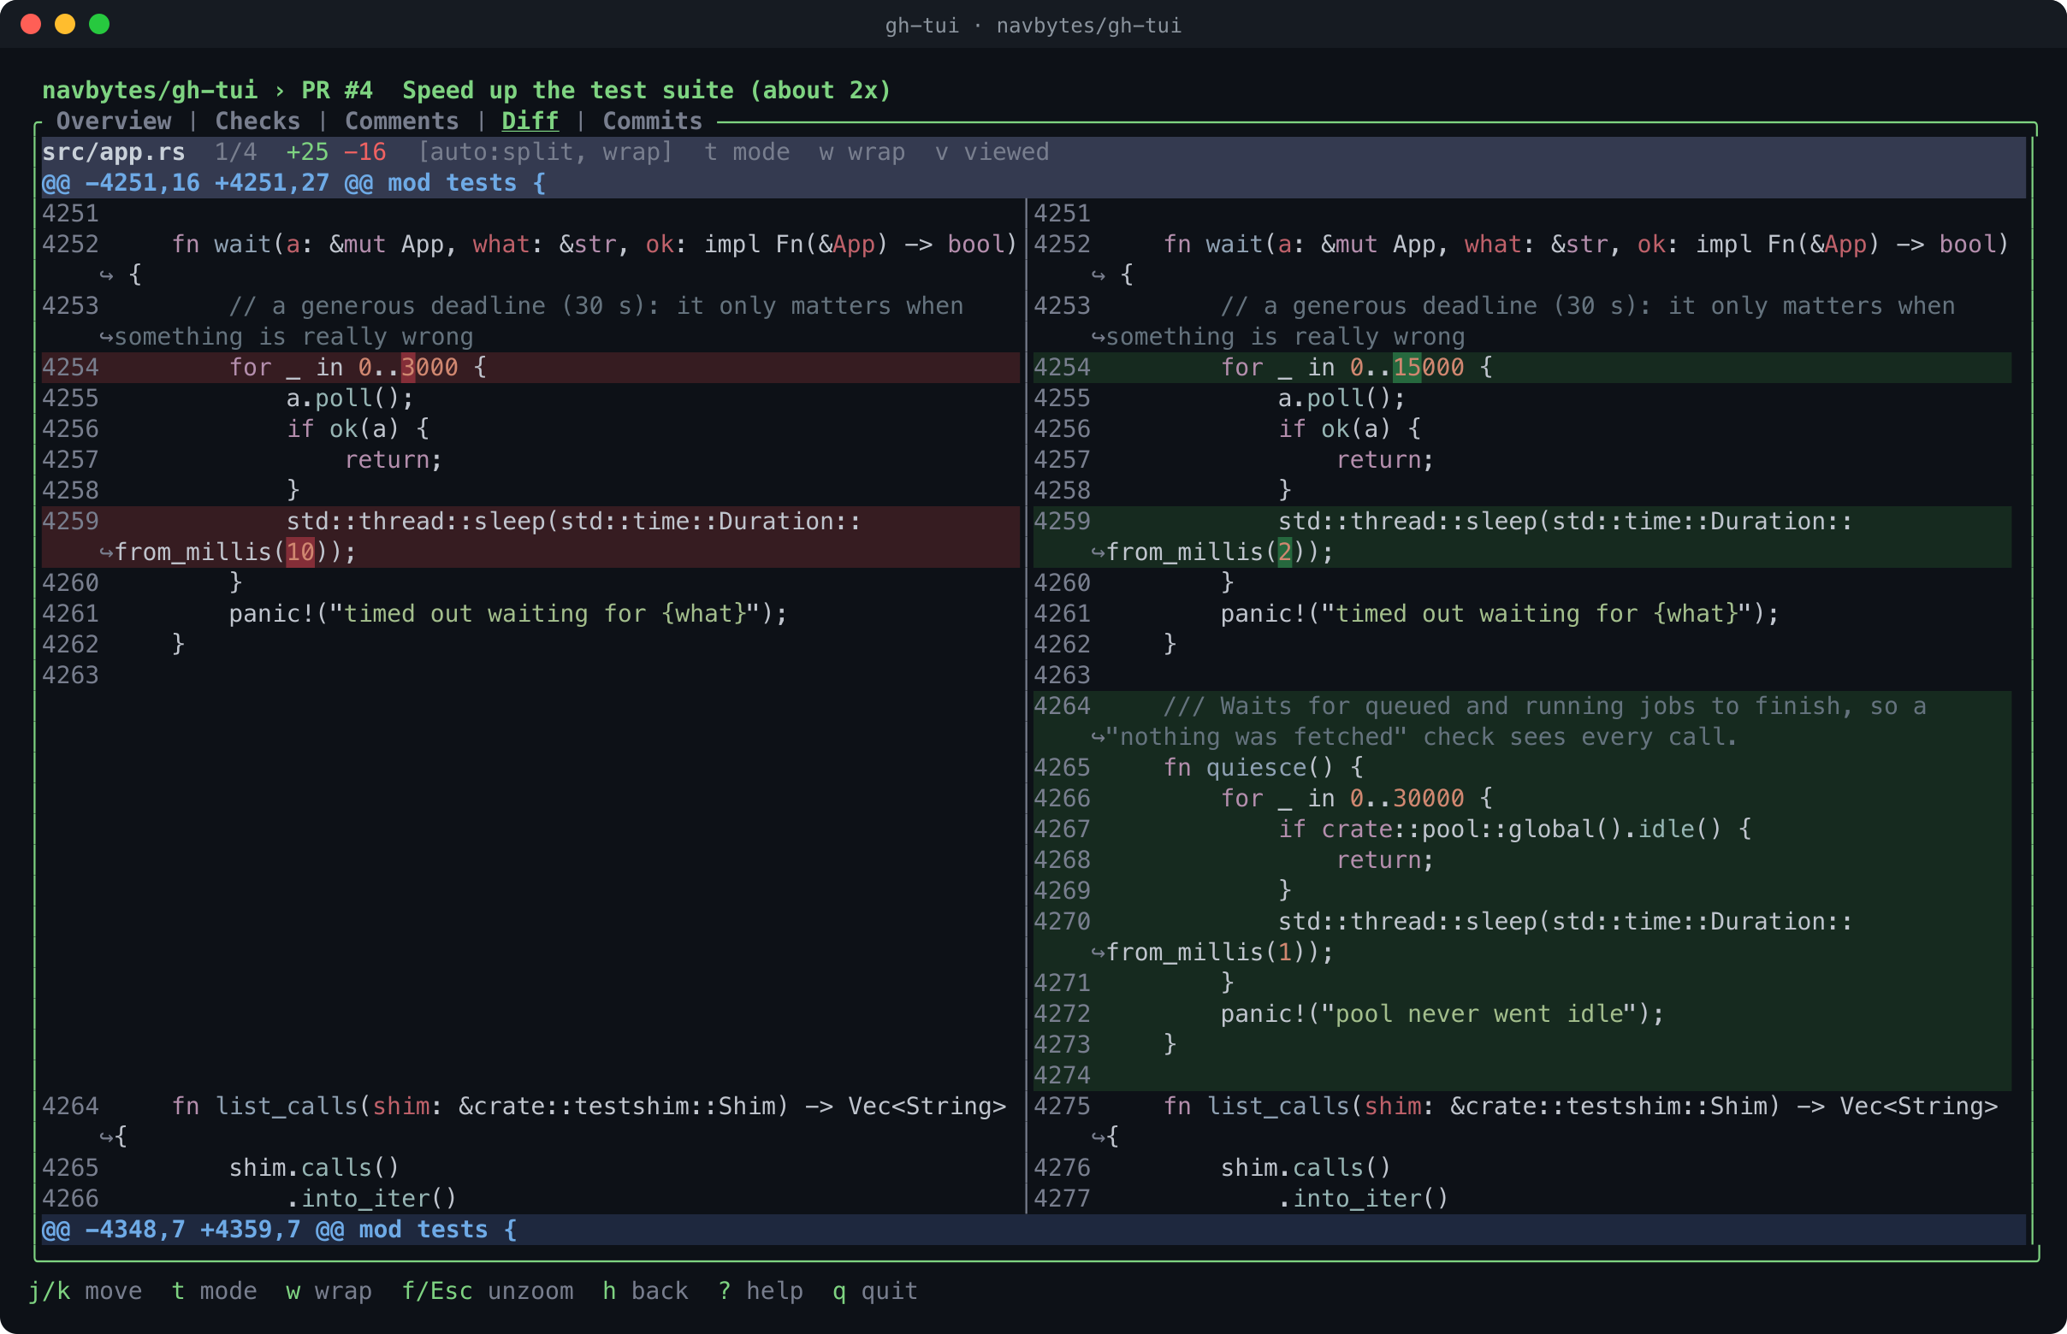Click the highlighted '10' in from_millis on left
Viewport: 2067px width, 1334px height.
299,552
